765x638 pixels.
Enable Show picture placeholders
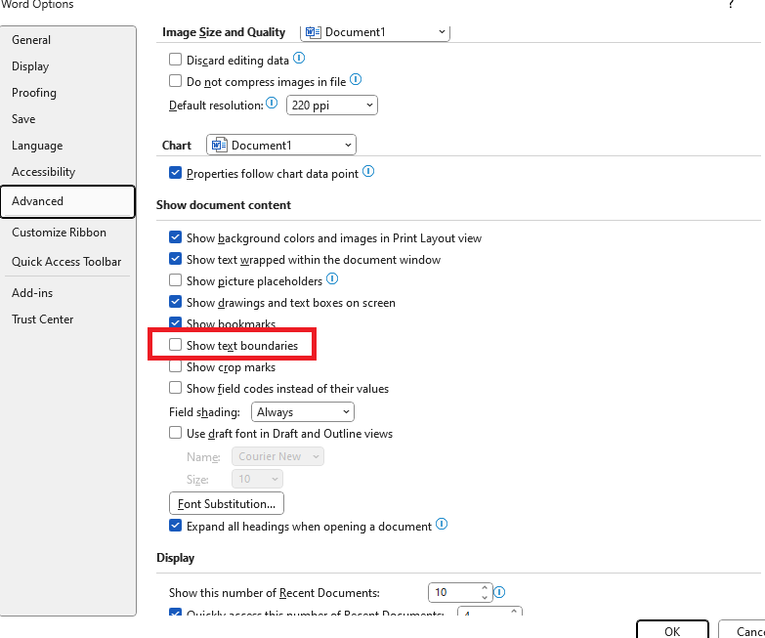tap(175, 280)
